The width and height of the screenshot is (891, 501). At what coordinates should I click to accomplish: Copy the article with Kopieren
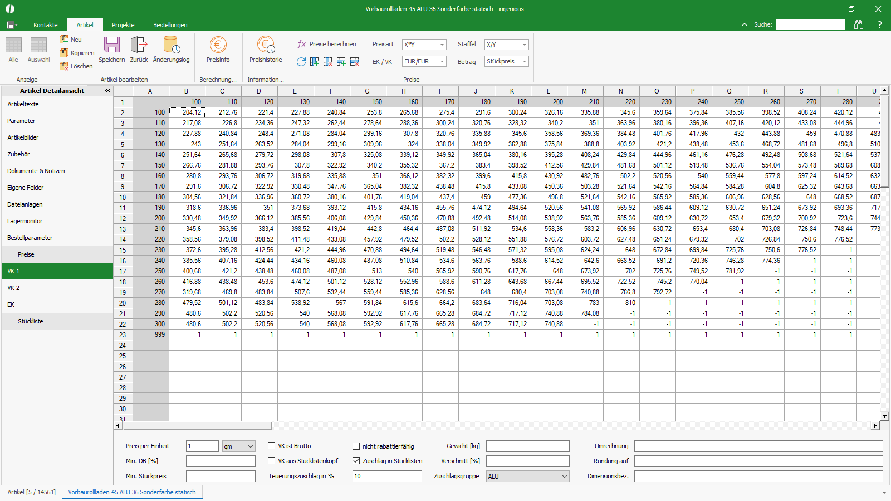[77, 53]
